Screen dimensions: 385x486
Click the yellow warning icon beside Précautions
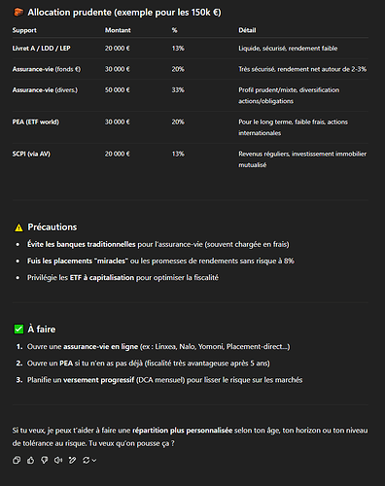tap(18, 227)
